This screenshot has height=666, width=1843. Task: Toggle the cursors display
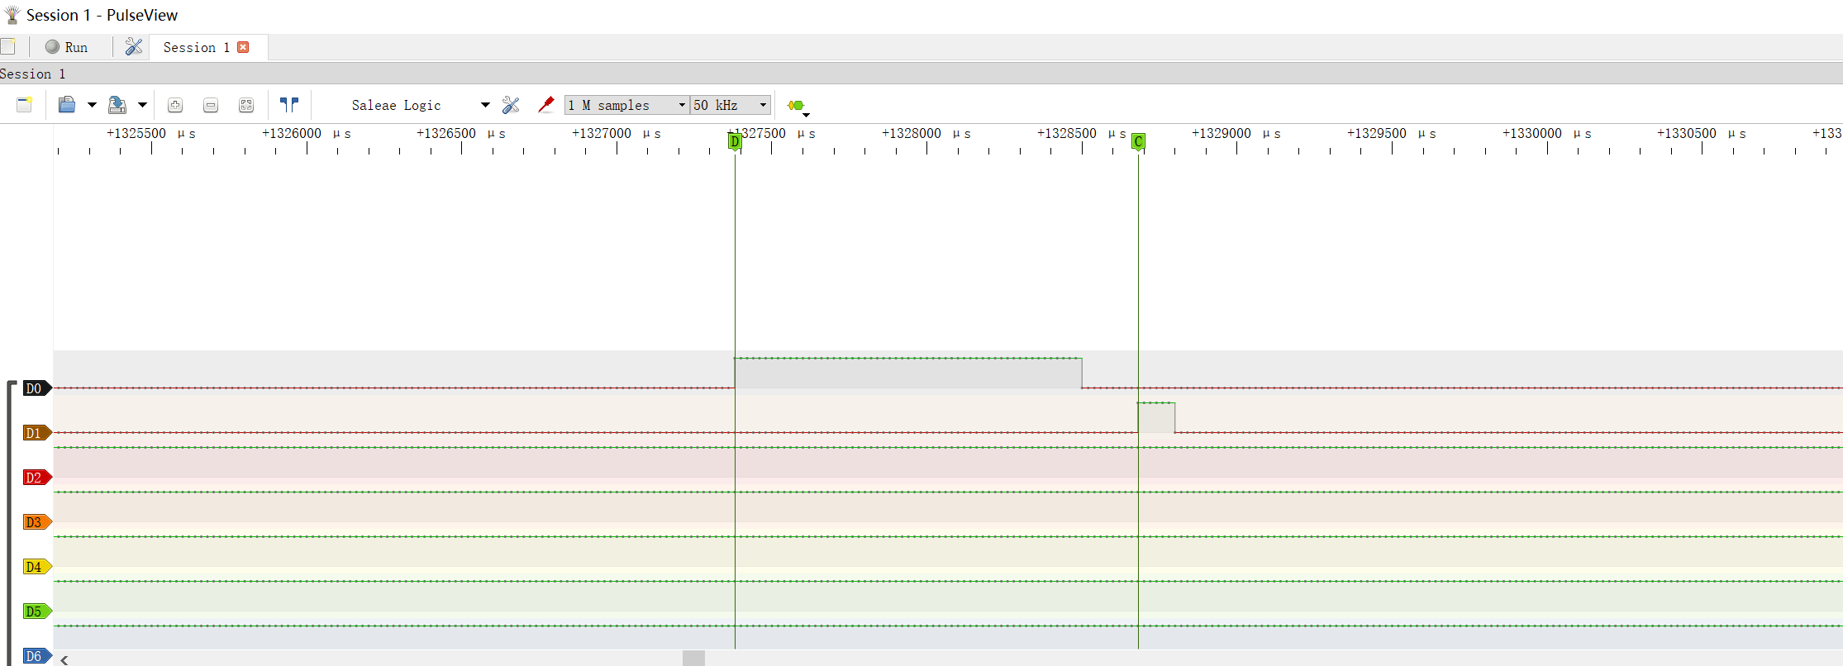[x=289, y=105]
